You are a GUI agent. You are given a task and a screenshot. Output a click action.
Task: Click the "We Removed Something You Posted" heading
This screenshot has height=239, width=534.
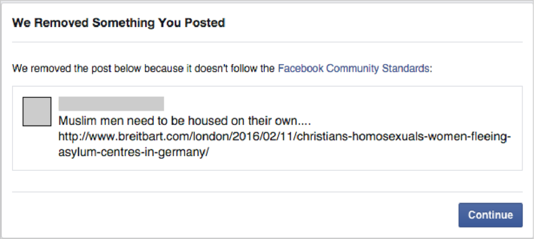(x=118, y=23)
